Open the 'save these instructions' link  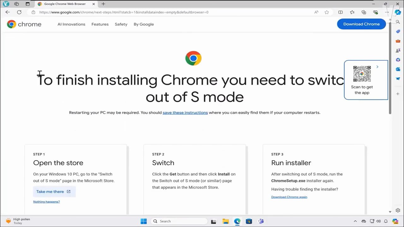pos(185,113)
